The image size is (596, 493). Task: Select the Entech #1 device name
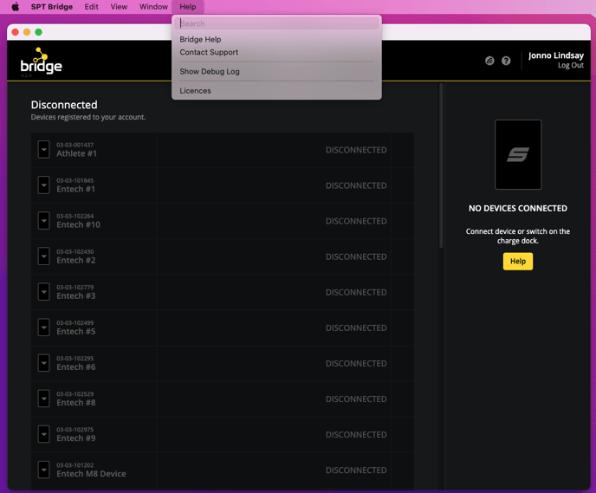[x=75, y=189]
